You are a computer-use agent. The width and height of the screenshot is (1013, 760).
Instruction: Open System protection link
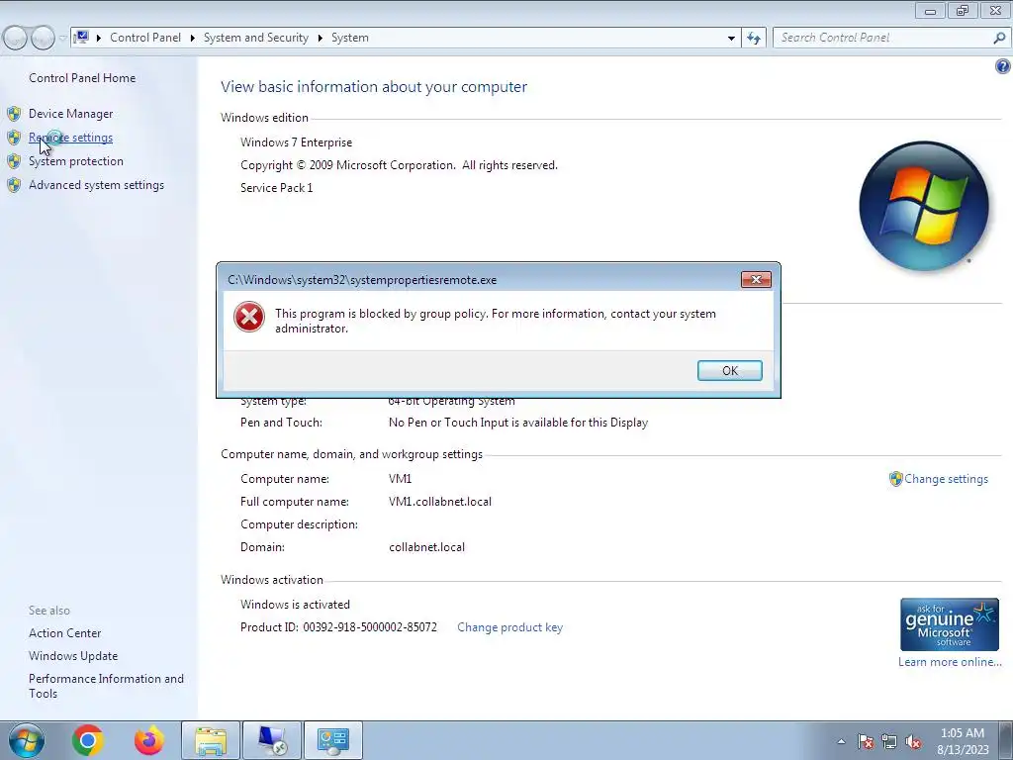coord(75,161)
